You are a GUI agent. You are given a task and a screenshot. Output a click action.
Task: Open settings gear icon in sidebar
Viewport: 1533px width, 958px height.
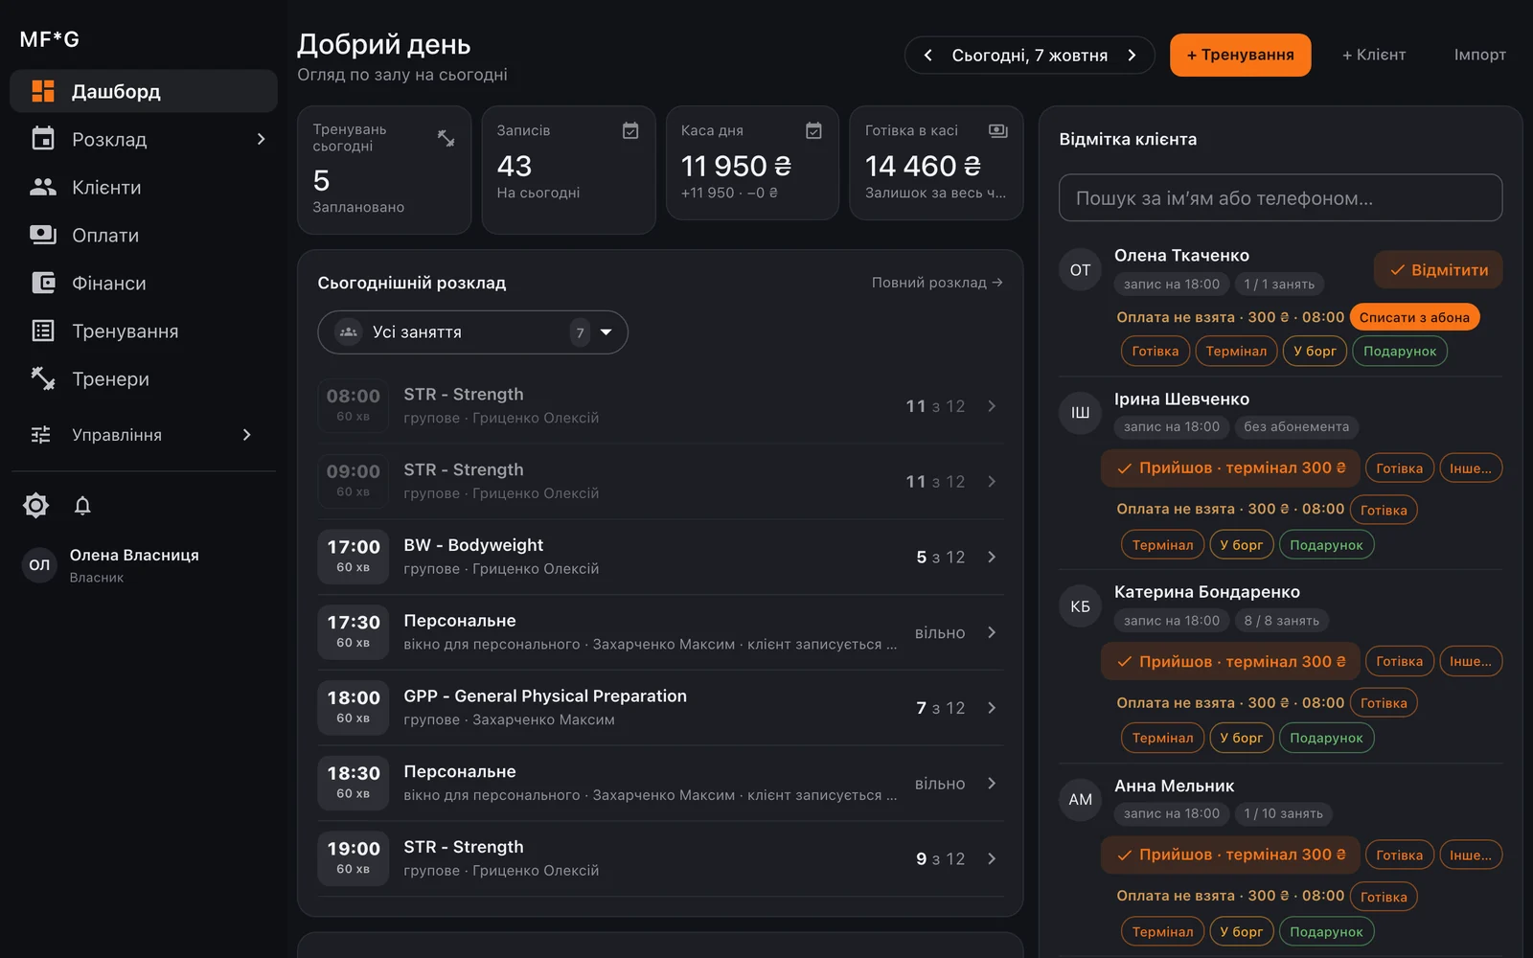(35, 505)
